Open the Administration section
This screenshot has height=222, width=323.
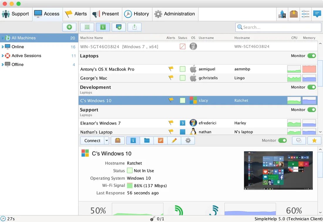click(175, 14)
